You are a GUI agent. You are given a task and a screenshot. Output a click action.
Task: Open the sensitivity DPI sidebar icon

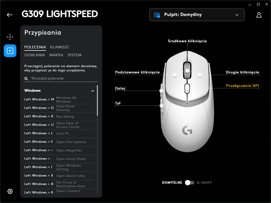pos(10,37)
